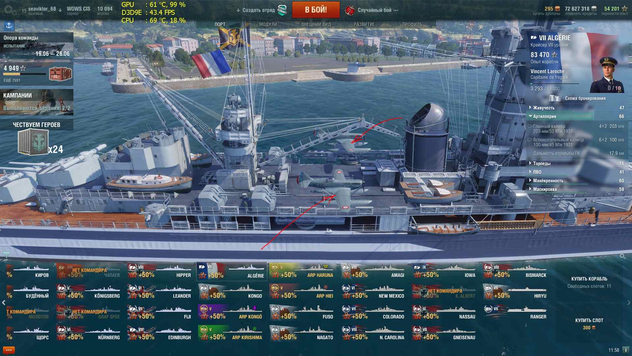This screenshot has height=356, width=632.
Task: Click the clan emblem next to Создать отряд
Action: (x=282, y=10)
